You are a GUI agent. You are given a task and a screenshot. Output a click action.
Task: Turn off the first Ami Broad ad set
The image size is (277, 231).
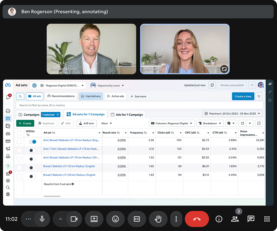33,142
